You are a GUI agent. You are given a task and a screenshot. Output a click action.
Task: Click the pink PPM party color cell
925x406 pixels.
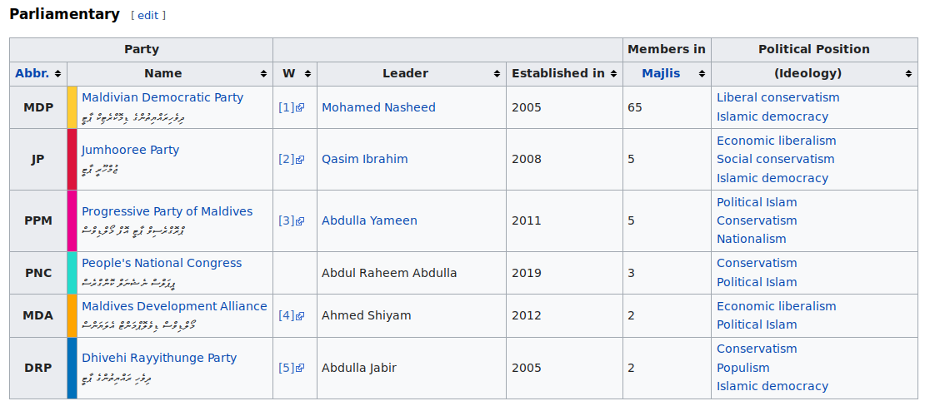pyautogui.click(x=72, y=220)
